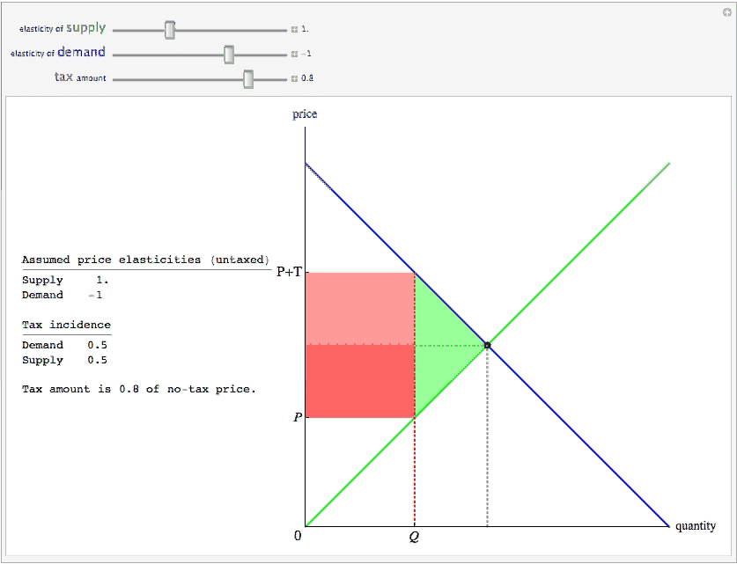Click the green deadweight loss triangle

(439, 345)
